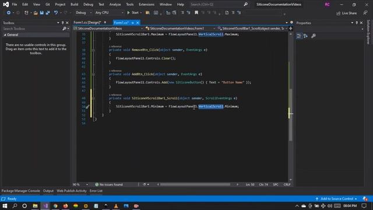Click the editor vertical scrollbar thumb
Screen dimensions: 373x210
point(290,115)
